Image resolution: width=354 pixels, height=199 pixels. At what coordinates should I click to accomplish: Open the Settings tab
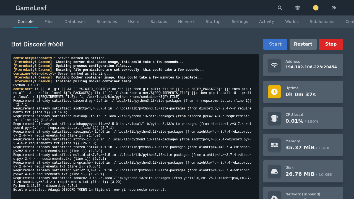(x=240, y=22)
